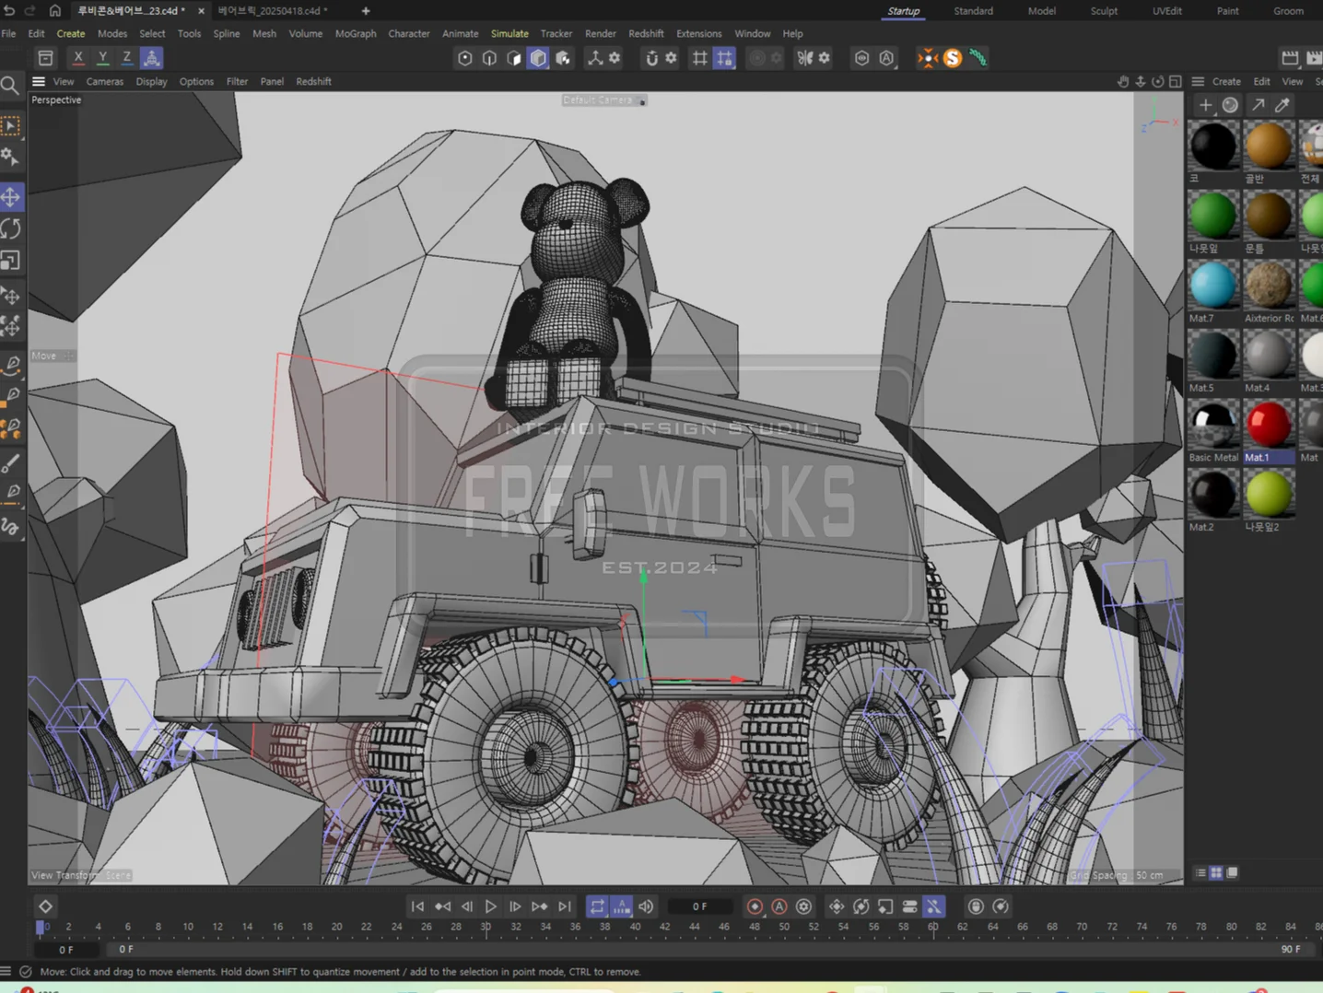The height and width of the screenshot is (993, 1323).
Task: Open the Spline menu
Action: point(227,33)
